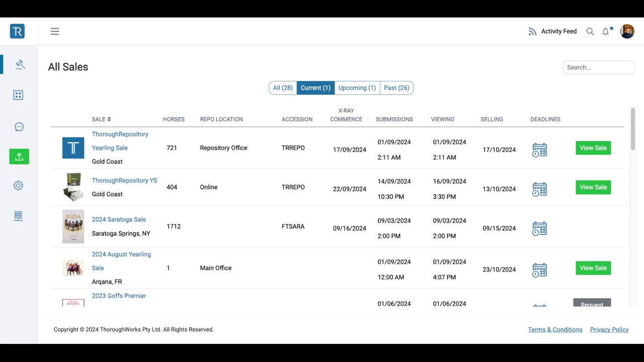Viewport: 644px width, 362px height.
Task: Open deadlines calendar for ThoroughRepository Yearling Sale
Action: [x=539, y=150]
